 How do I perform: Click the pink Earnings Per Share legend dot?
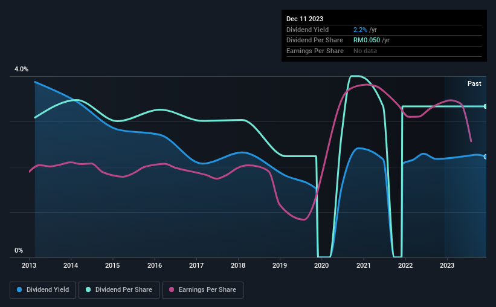172,289
